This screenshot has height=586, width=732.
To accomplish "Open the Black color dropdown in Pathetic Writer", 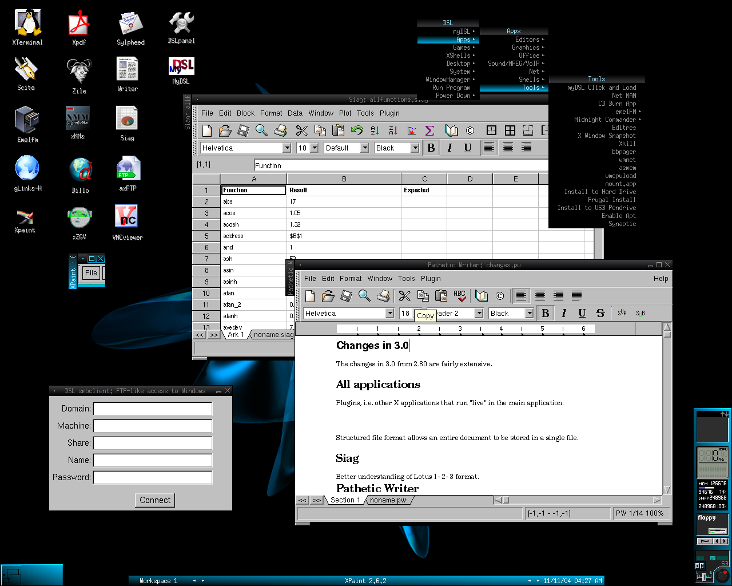I will coord(530,314).
